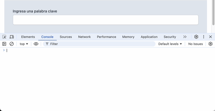Open DevTools settings gear icon
Viewport: 215px width, 111px height.
(x=196, y=37)
